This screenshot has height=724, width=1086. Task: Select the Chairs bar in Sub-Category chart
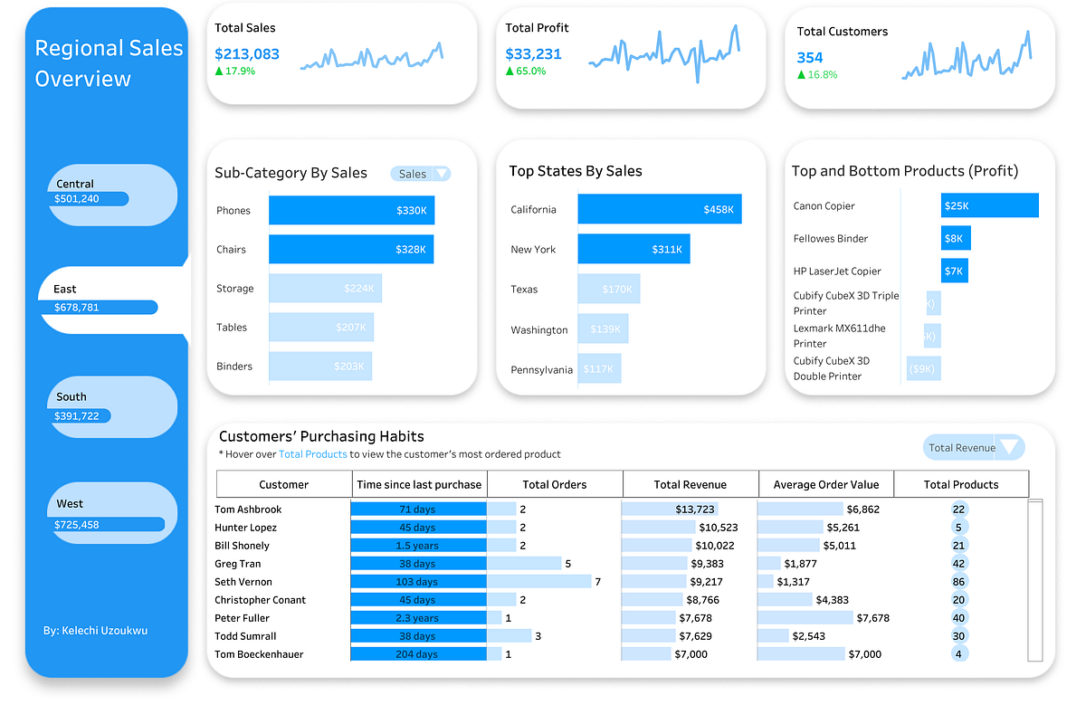click(351, 249)
